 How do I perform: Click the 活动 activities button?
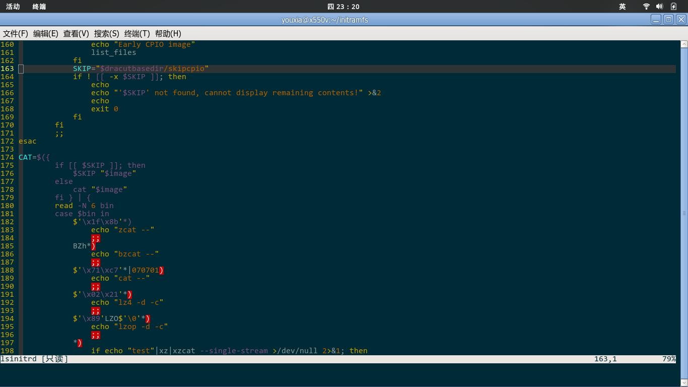(x=13, y=7)
